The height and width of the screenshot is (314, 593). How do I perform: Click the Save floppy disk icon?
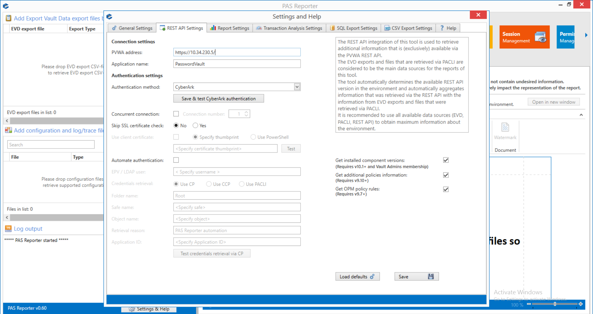pos(431,276)
